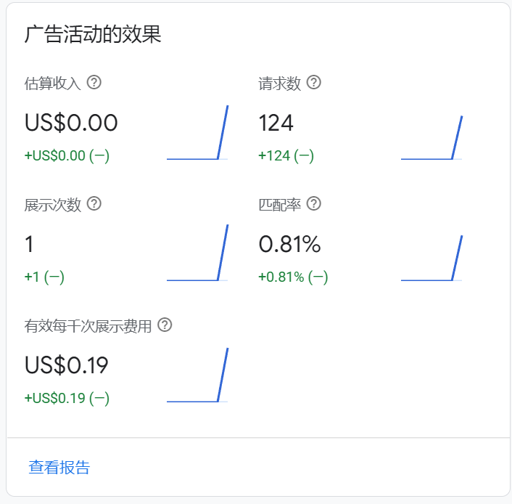Show help info for 匹配率
The height and width of the screenshot is (504, 512).
coord(313,203)
